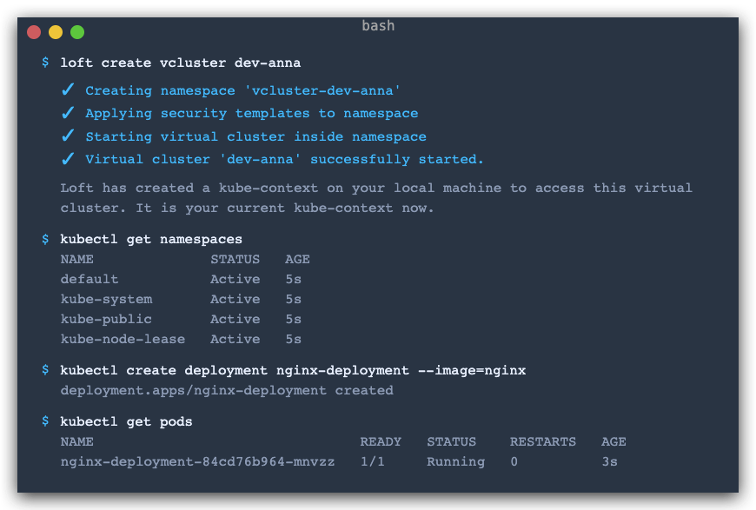Click dollar prompt before kubectl get pods
The width and height of the screenshot is (756, 510).
tap(45, 421)
